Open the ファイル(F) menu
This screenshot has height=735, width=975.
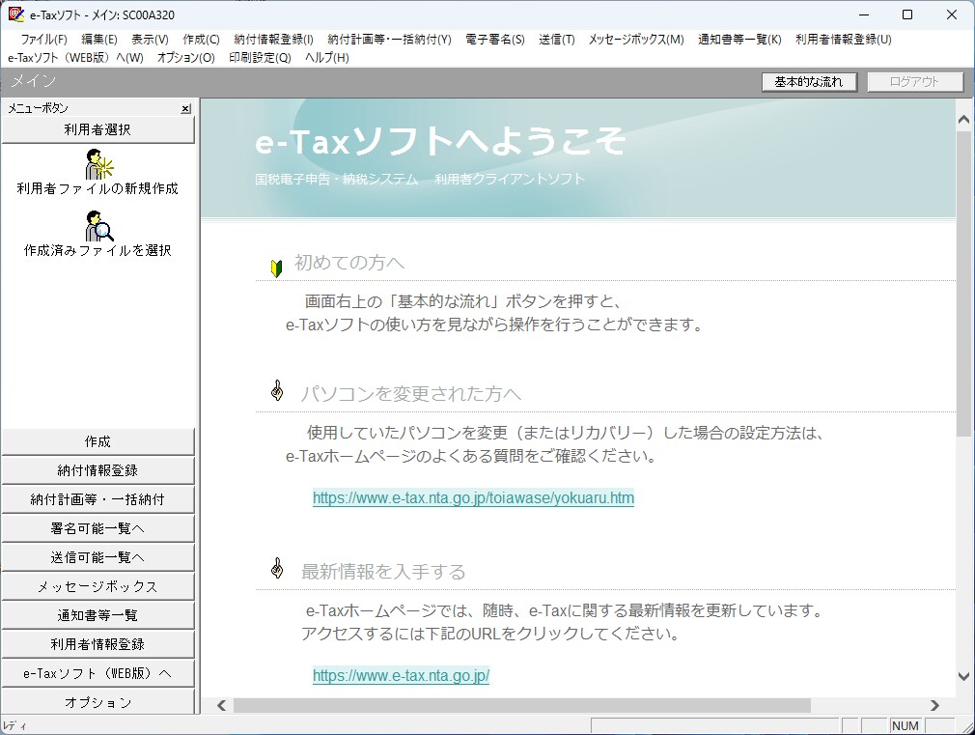[43, 40]
